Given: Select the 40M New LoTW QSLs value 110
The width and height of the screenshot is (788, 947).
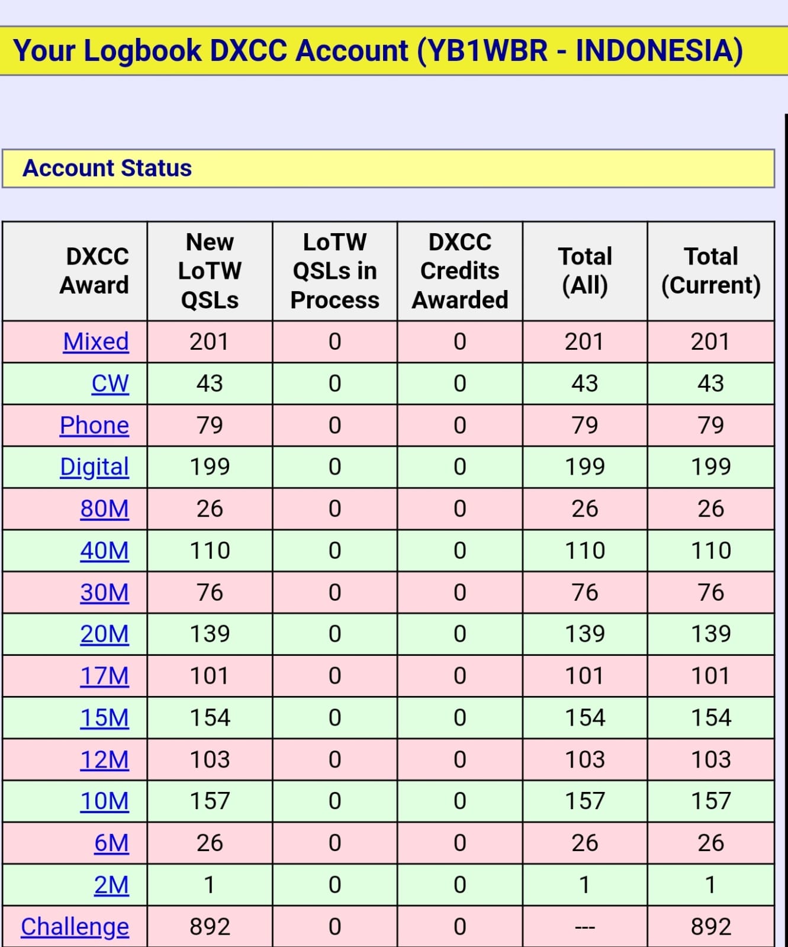Looking at the screenshot, I should click(x=210, y=550).
